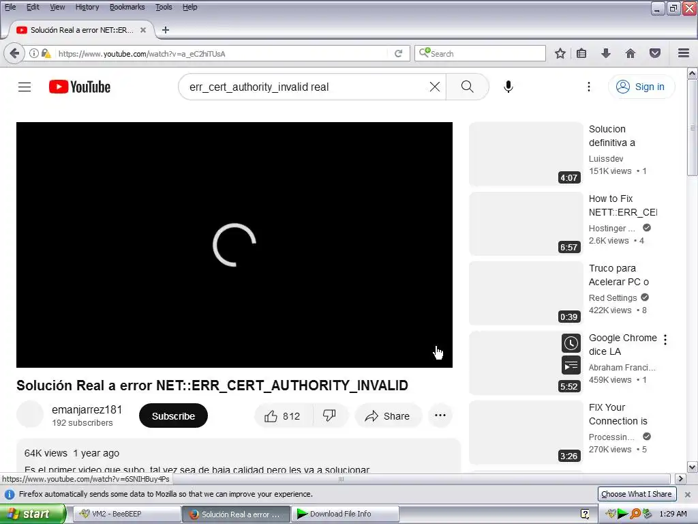Dismiss the Firefox data notification bar

pyautogui.click(x=687, y=495)
